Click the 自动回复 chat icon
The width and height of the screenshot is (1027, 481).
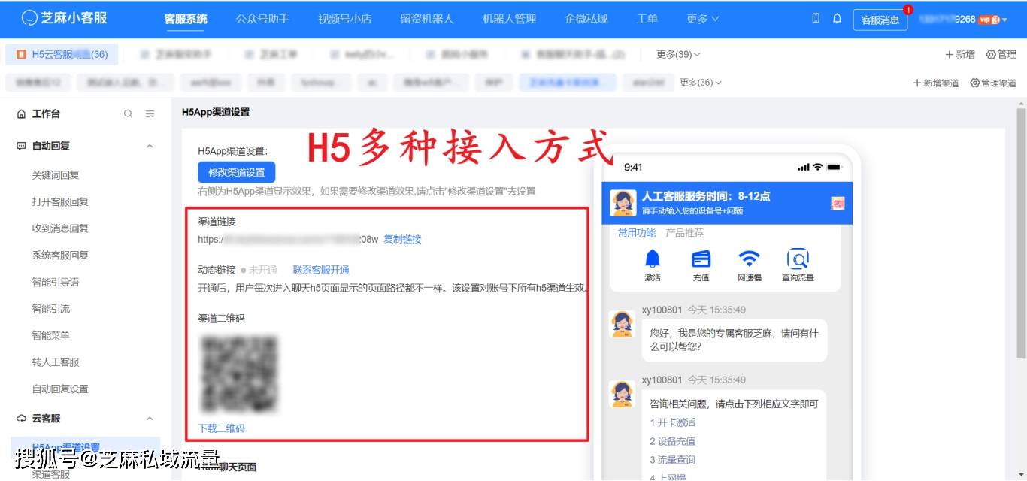click(21, 146)
